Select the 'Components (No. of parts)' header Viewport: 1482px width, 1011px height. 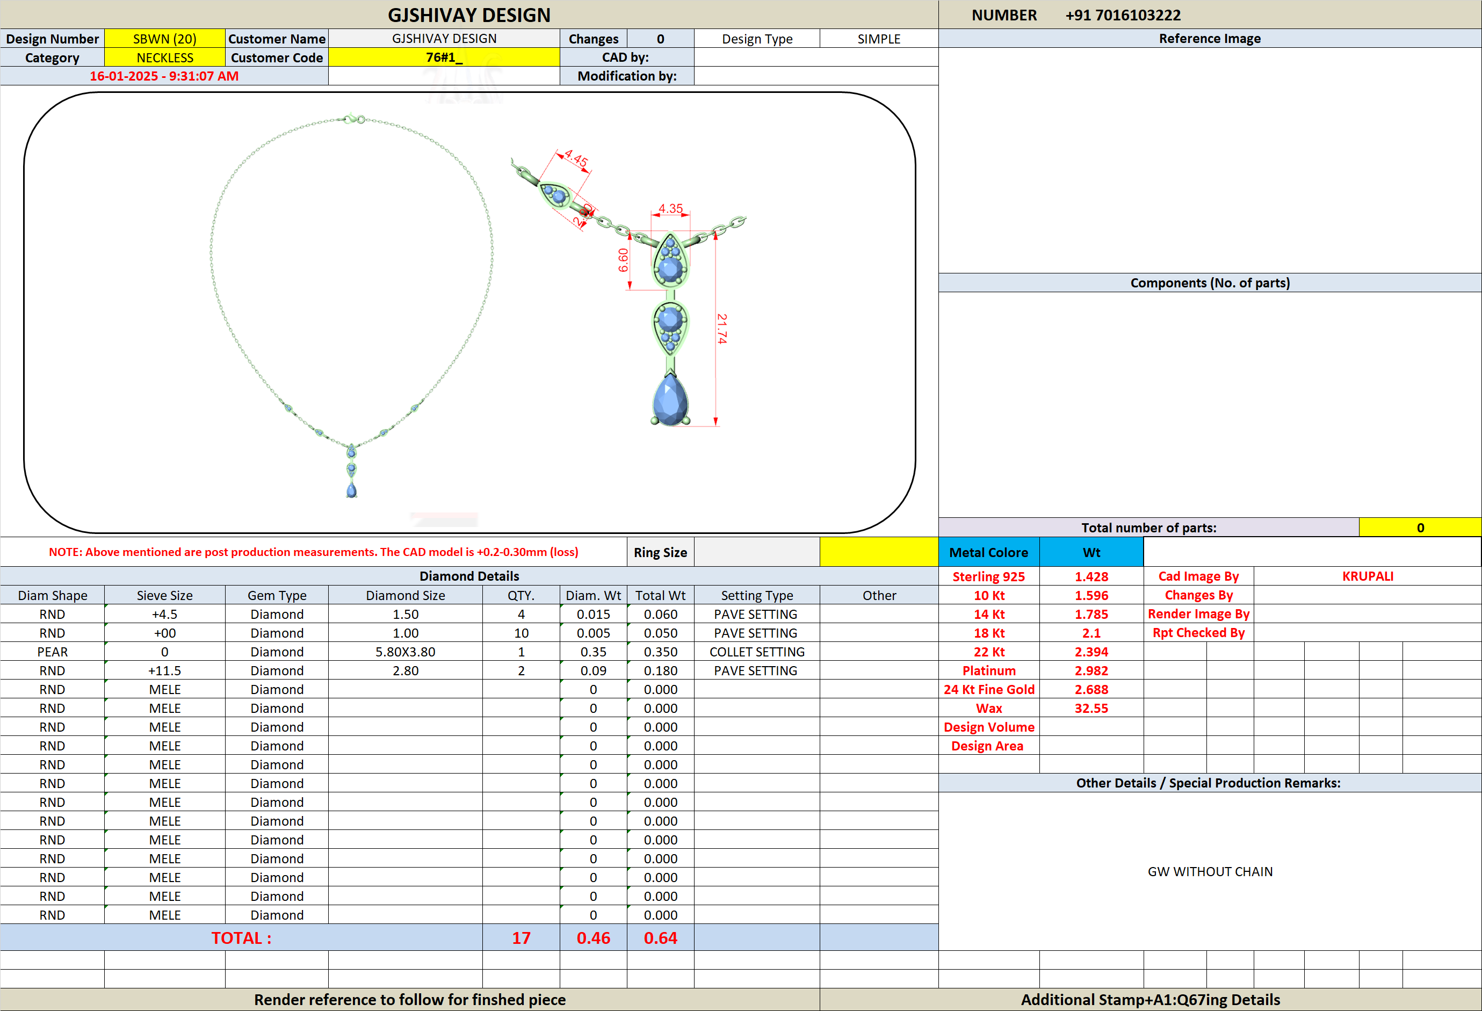click(x=1209, y=283)
